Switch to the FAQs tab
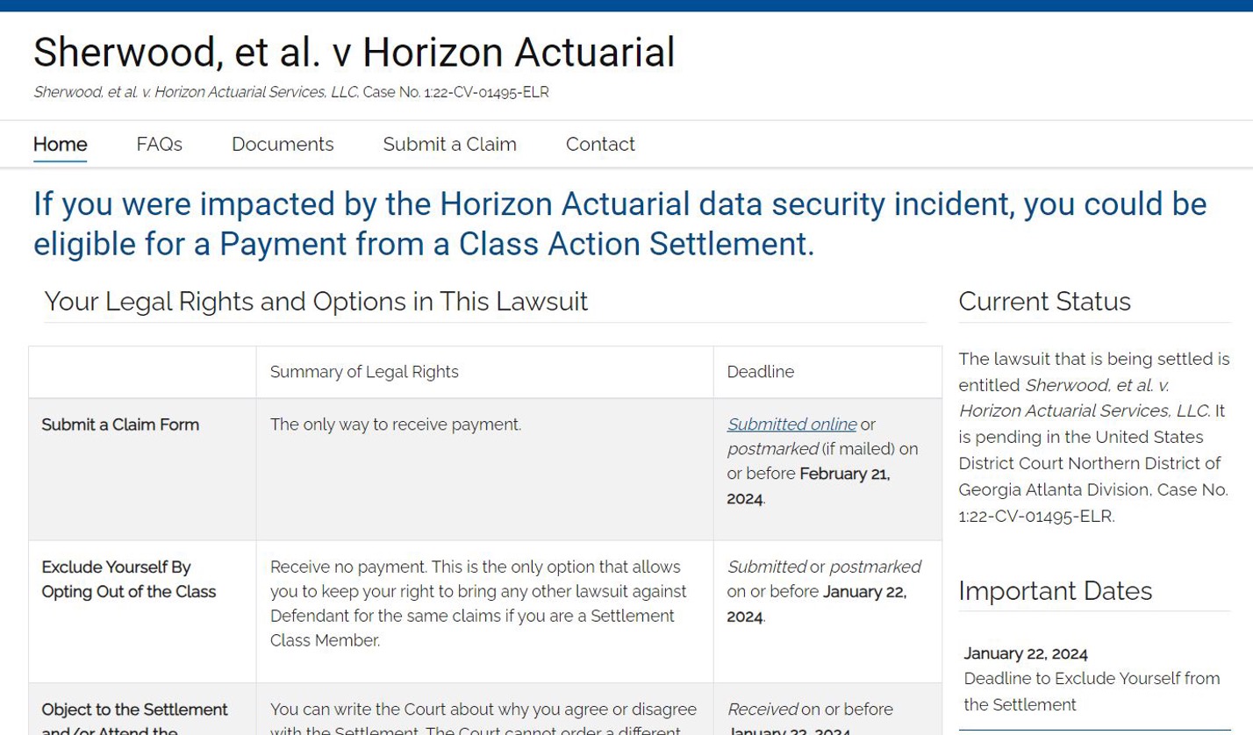This screenshot has height=735, width=1253. coord(159,144)
